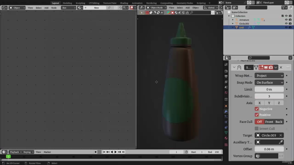Toggle the Collection exclude checkbox

coord(283,16)
